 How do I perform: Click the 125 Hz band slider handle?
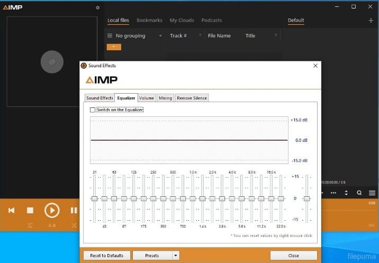tap(134, 198)
